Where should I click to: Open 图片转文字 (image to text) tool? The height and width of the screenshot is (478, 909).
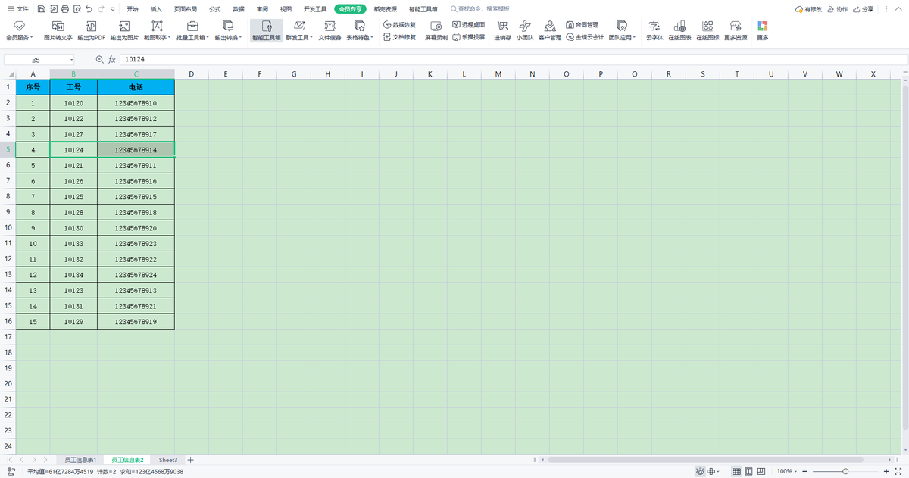(x=58, y=30)
